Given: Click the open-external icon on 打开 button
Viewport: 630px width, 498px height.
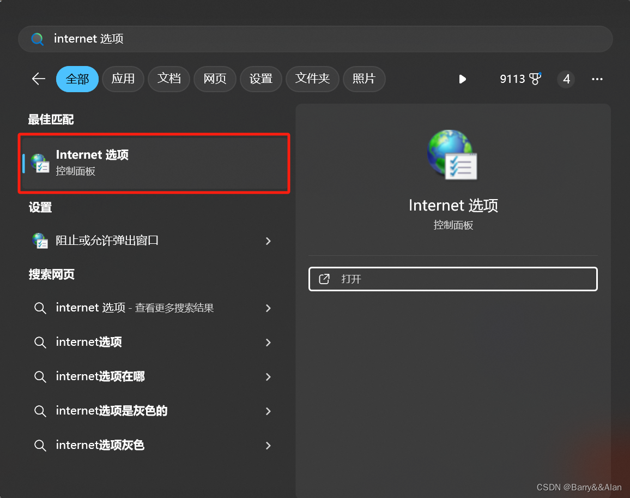Looking at the screenshot, I should (324, 279).
